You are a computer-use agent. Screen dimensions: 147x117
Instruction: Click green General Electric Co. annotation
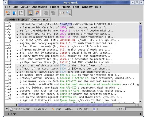pos(75,78)
